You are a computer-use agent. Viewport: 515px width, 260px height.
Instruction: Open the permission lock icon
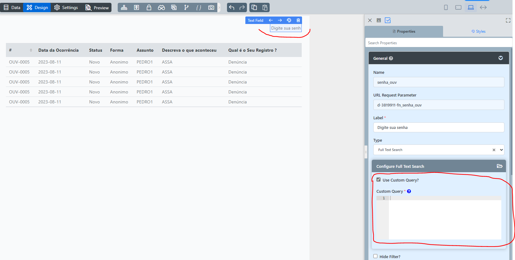(149, 7)
